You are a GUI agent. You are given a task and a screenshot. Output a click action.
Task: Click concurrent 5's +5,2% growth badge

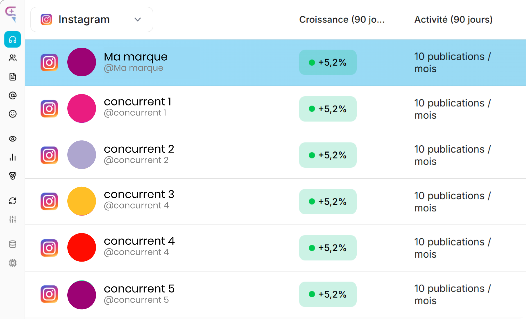tap(328, 294)
